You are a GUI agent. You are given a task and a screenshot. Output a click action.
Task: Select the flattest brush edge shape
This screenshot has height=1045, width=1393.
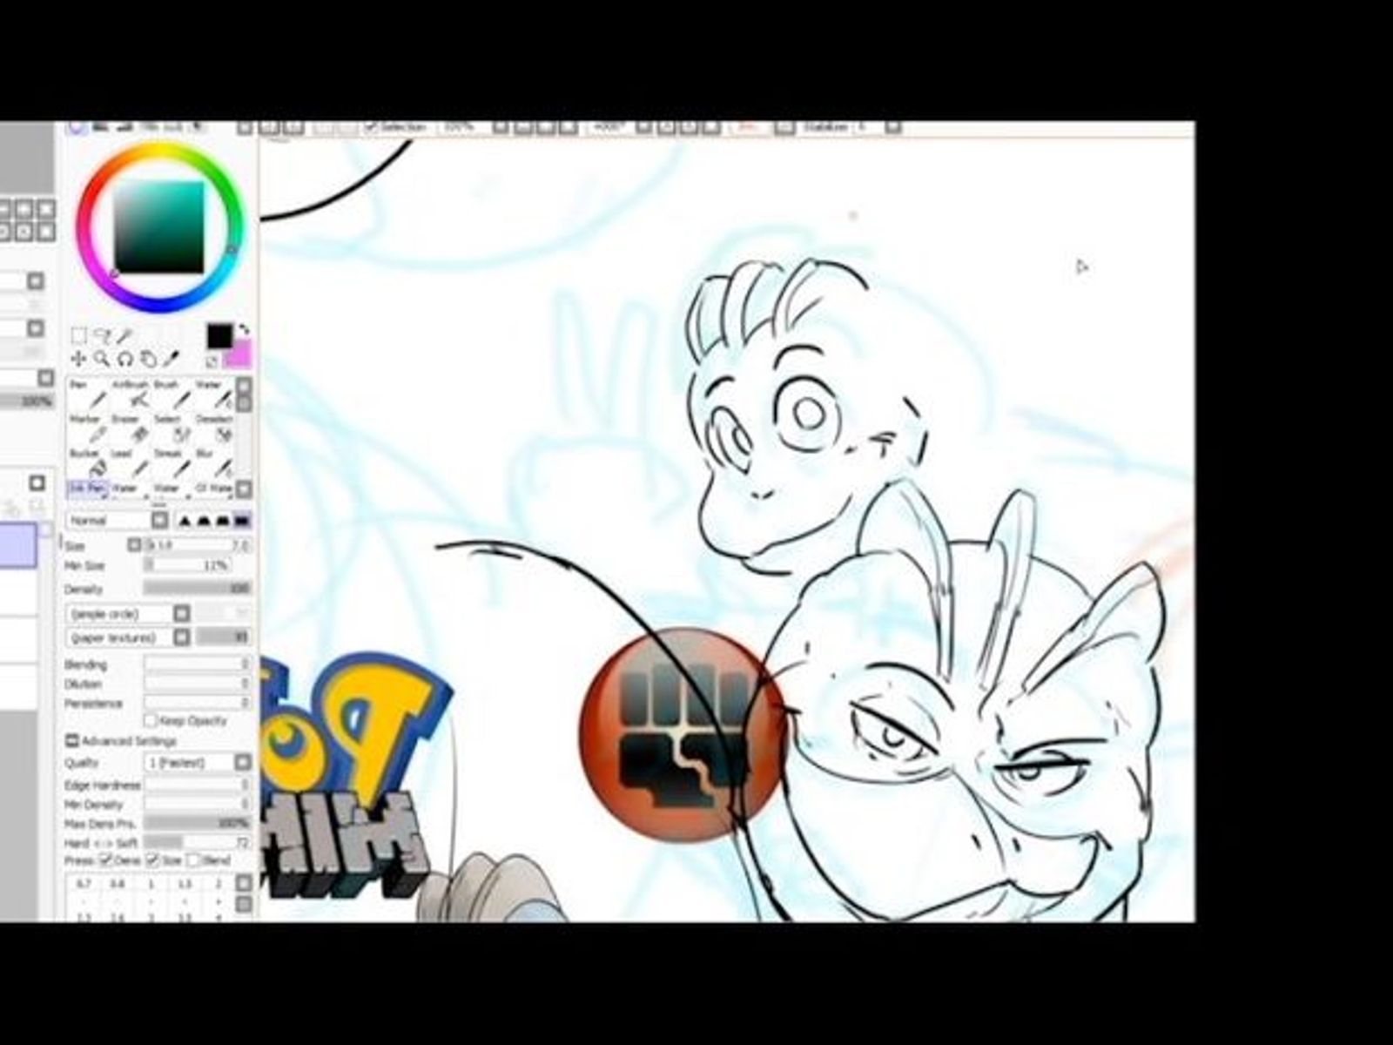(x=242, y=521)
